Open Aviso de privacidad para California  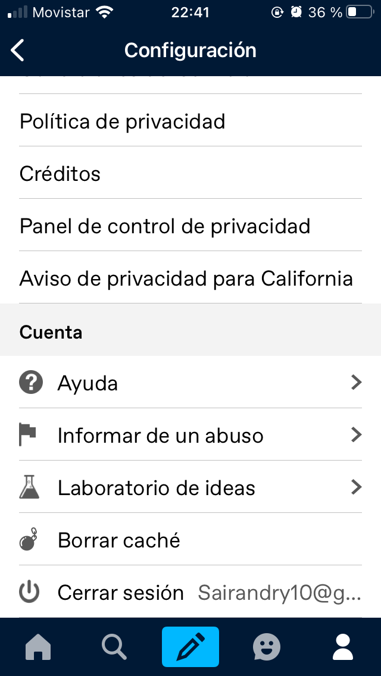click(x=186, y=278)
